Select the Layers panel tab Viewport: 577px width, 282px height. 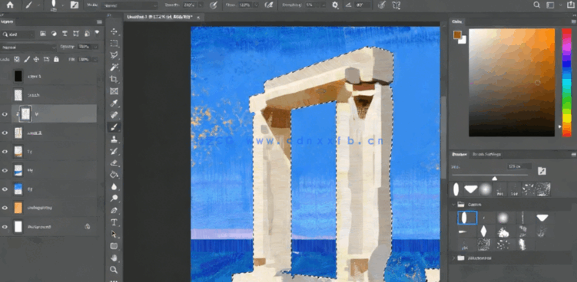8,22
